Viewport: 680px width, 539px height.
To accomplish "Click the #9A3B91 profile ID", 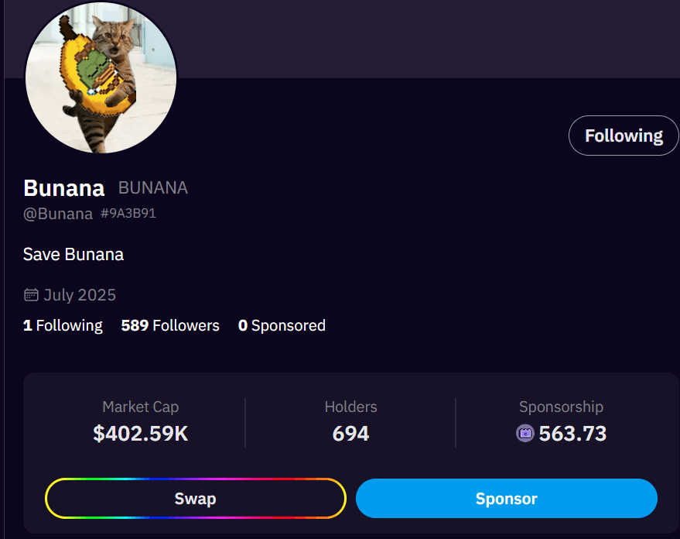I will [x=128, y=213].
